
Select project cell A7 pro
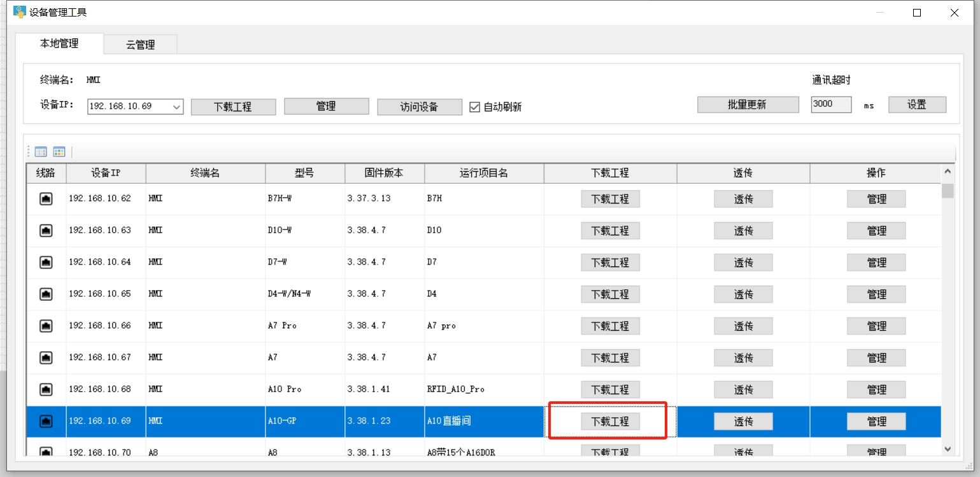click(484, 326)
